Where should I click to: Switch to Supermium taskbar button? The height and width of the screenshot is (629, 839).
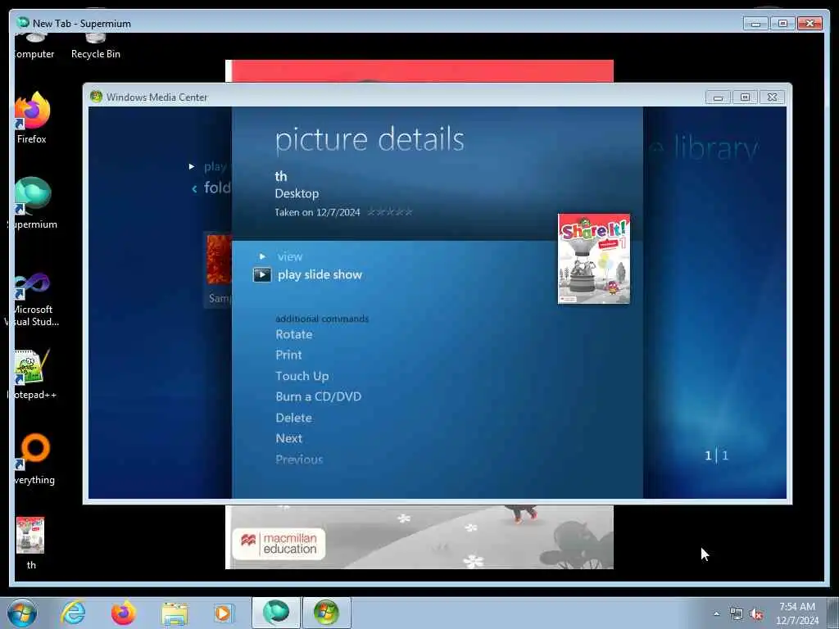click(276, 613)
